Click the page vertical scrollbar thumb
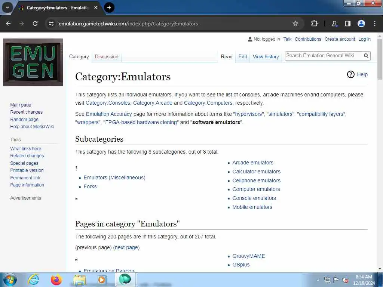Viewport: 383px width, 287px height. tap(380, 59)
